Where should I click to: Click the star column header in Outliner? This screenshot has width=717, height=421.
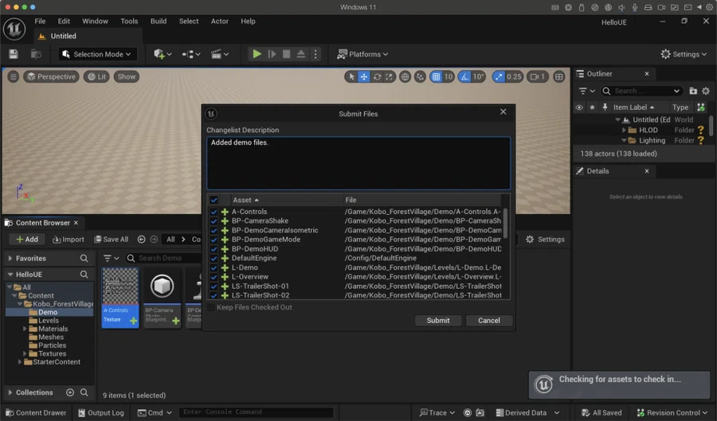click(x=592, y=107)
